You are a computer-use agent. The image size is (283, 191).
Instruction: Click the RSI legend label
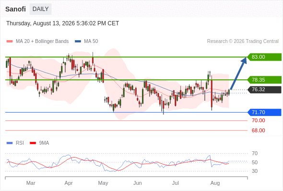20,143
